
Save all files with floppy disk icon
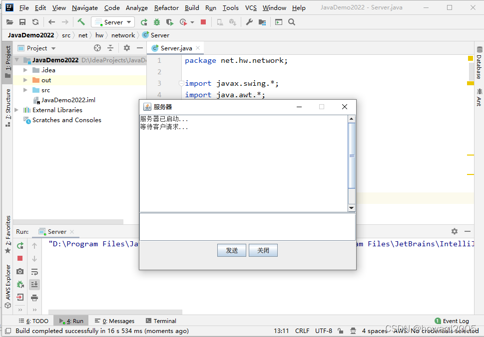(x=22, y=22)
